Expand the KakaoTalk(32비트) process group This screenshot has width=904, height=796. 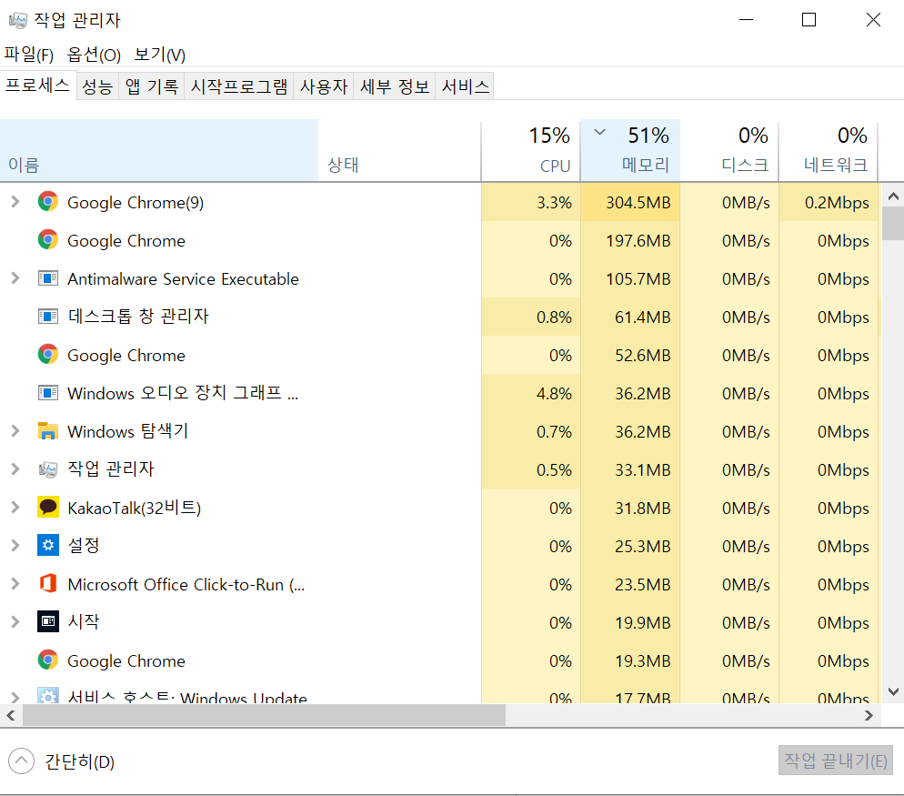[15, 507]
